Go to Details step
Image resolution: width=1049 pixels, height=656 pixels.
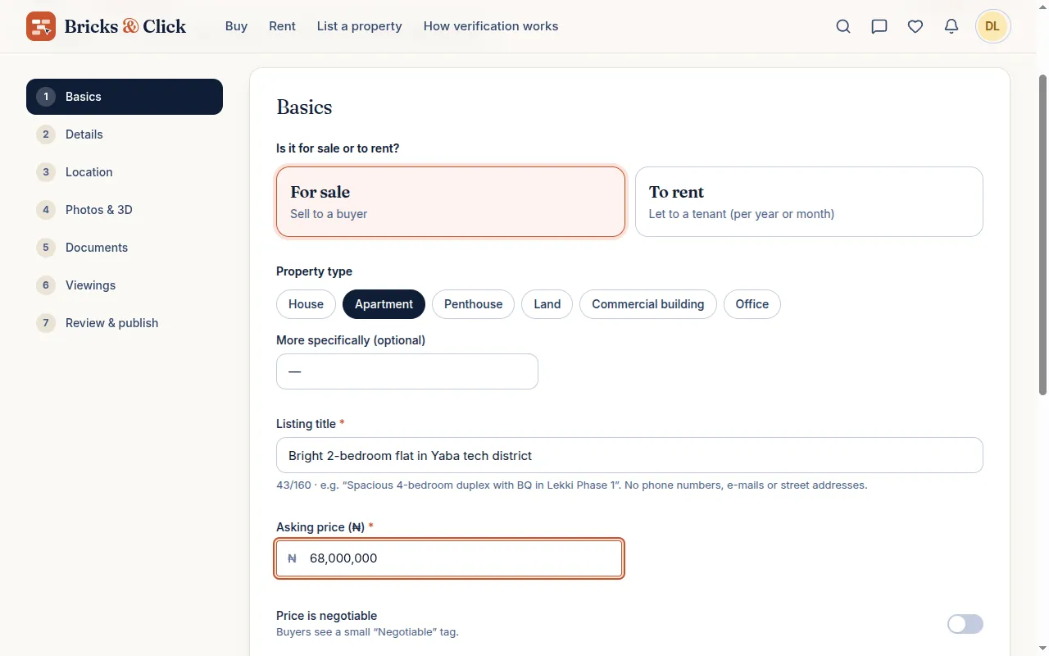(x=125, y=134)
